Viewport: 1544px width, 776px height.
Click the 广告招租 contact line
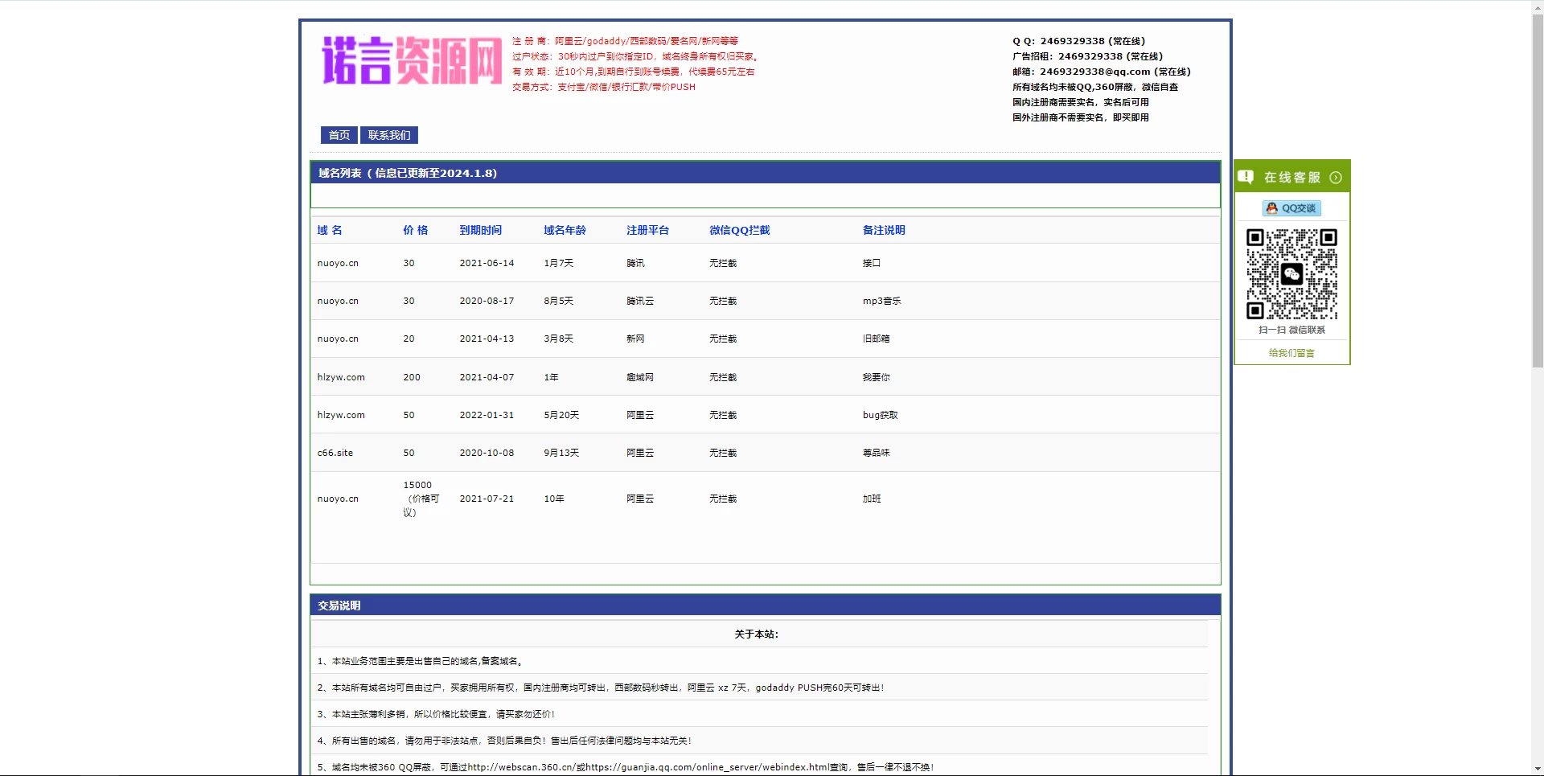coord(1087,56)
